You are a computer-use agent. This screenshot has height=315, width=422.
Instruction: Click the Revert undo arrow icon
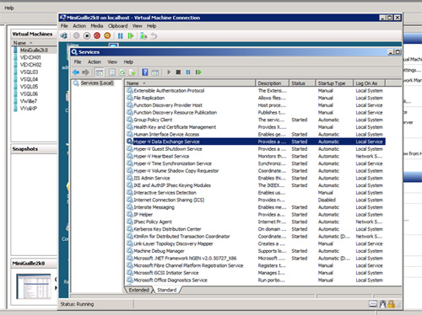pyautogui.click(x=154, y=36)
